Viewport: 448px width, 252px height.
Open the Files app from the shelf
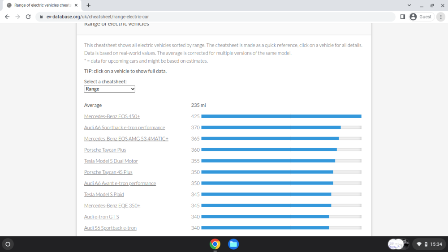point(233,244)
